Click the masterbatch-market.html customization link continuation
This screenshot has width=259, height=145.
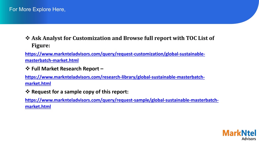tap(52, 60)
